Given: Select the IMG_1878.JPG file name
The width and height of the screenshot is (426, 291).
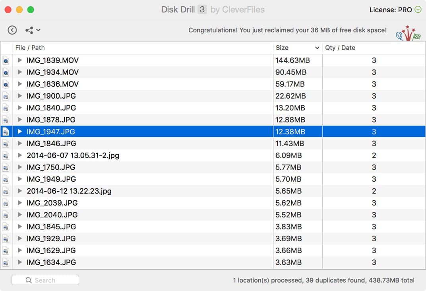Looking at the screenshot, I should tap(51, 120).
